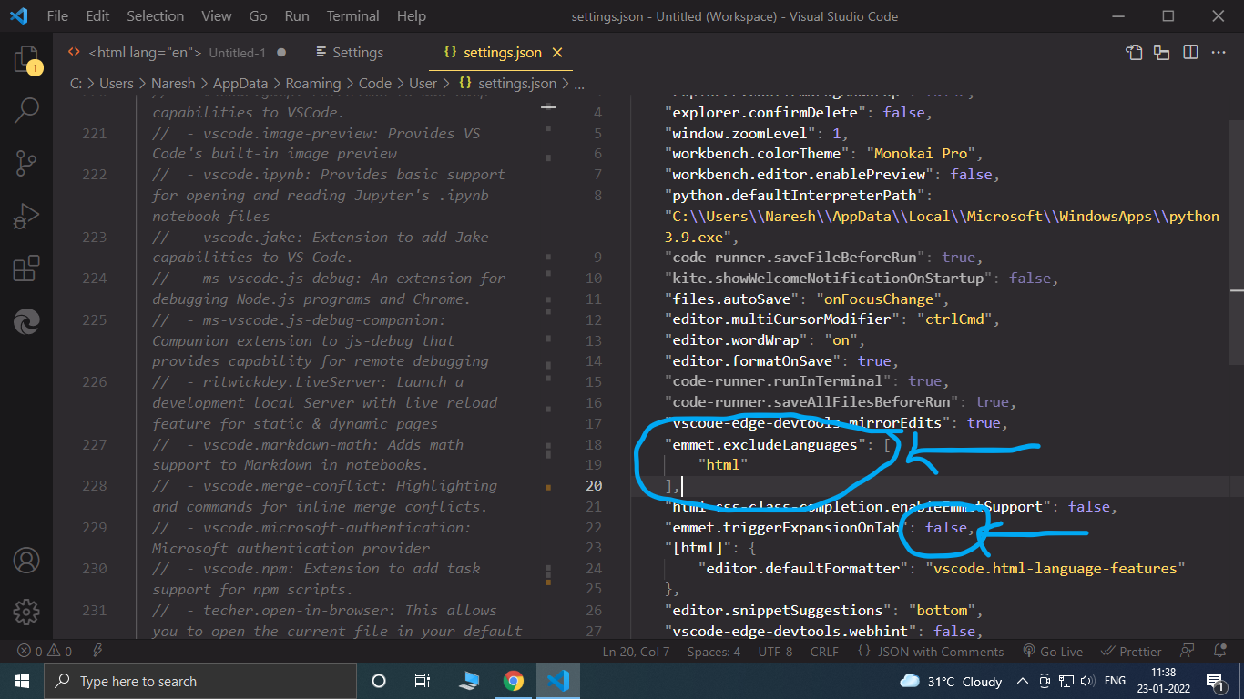Split the editor to the right
Viewport: 1244px width, 699px height.
click(1190, 53)
